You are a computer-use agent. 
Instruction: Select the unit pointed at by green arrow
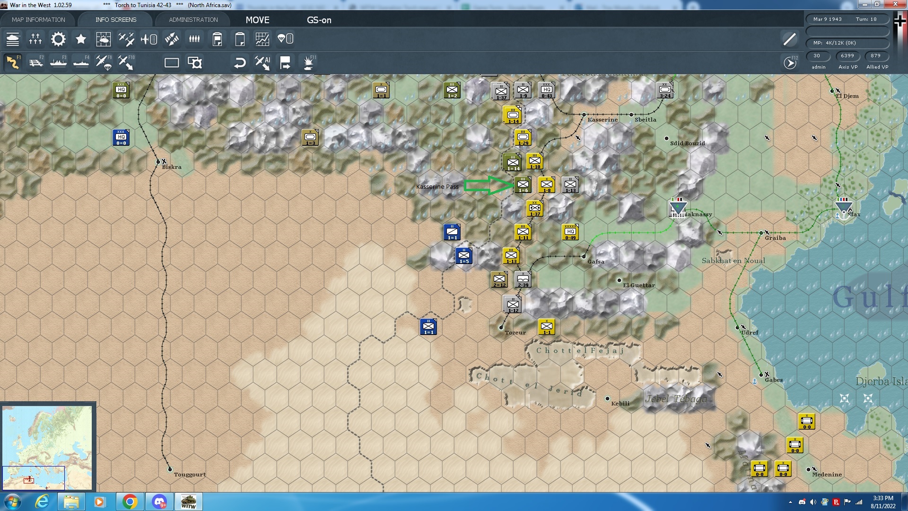(523, 185)
